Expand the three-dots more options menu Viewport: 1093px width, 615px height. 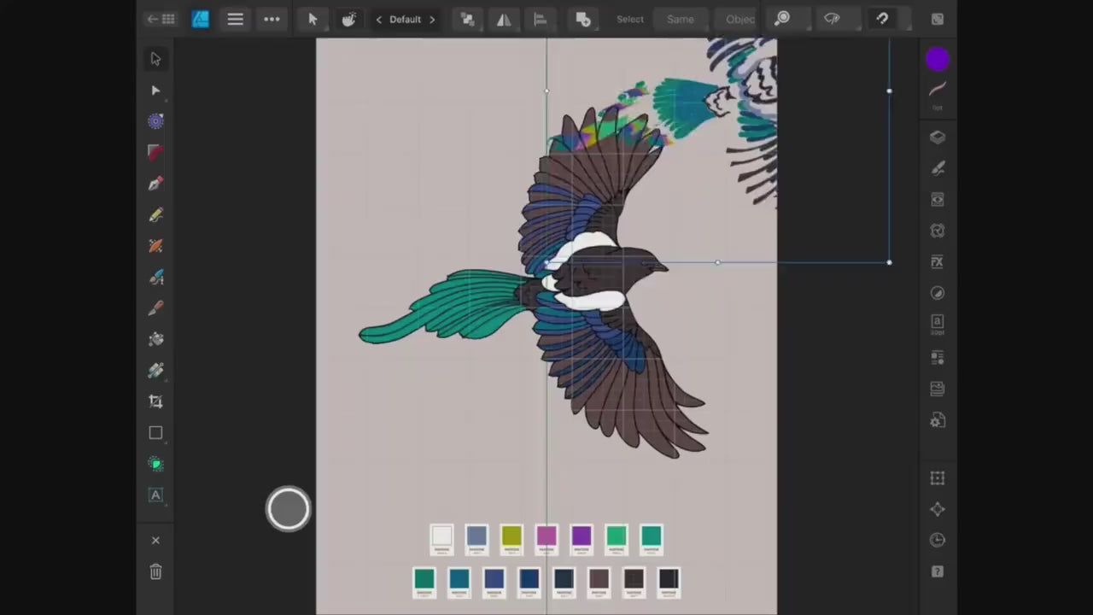tap(272, 19)
